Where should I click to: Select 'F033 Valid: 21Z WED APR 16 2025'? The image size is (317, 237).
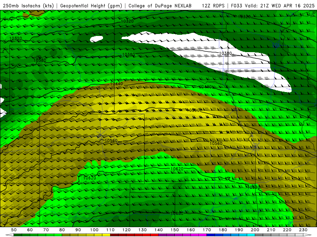pyautogui.click(x=273, y=6)
